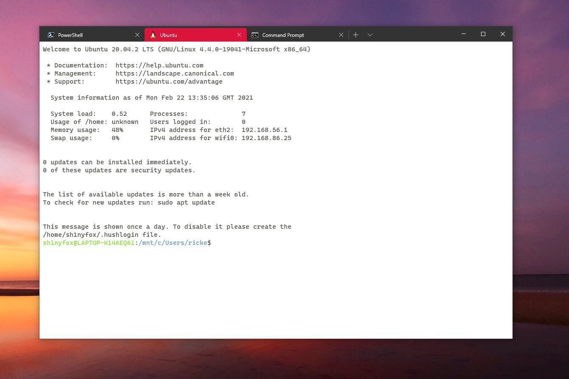Viewport: 569px width, 379px height.
Task: Click the Ubuntu penguin icon on the active tab
Action: coord(153,35)
